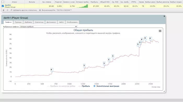
Task: Click the 'Player Group' label under darth1
Action: 10,7
